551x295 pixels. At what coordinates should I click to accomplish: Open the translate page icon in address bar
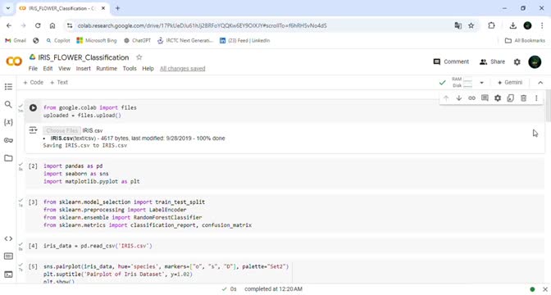tap(458, 25)
